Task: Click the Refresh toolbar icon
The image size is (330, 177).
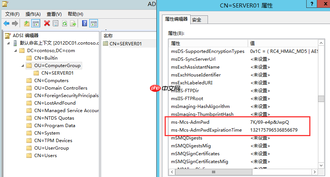Action: pos(64,24)
